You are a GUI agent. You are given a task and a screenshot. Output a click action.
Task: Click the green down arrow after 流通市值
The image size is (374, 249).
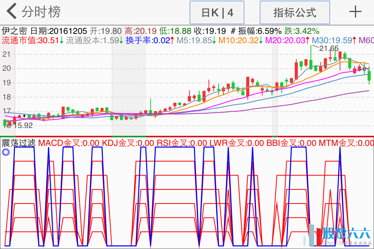pos(62,40)
